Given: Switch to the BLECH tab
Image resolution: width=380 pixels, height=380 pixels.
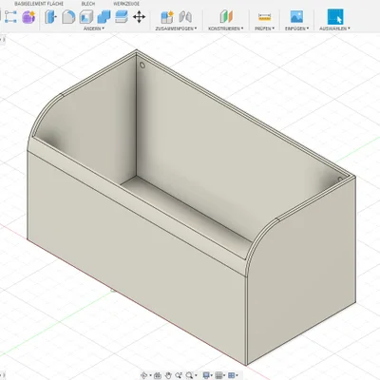Looking at the screenshot, I should [x=88, y=4].
